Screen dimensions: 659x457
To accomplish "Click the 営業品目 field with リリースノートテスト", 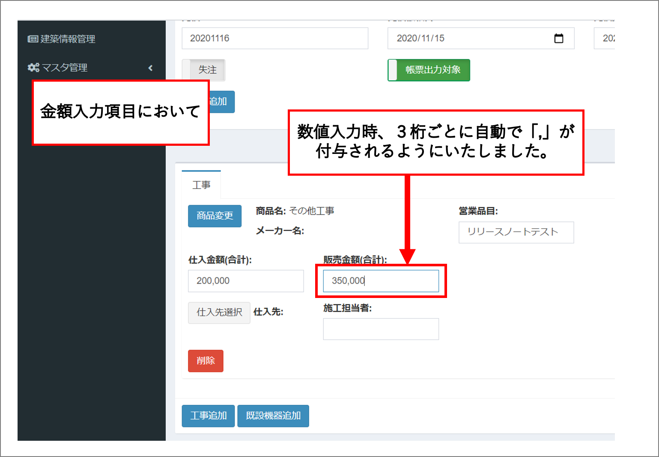I will pyautogui.click(x=516, y=232).
